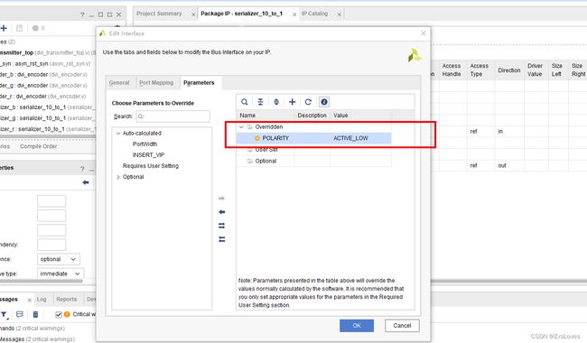Screen dimensions: 587x343
Task: Click the Value column header
Action: 361,116
